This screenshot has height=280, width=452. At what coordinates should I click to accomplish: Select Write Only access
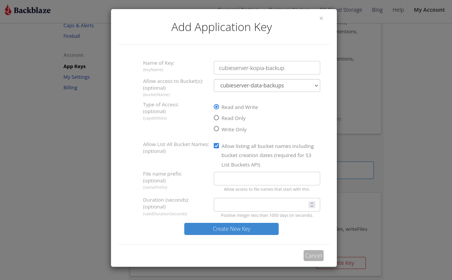[x=216, y=129]
